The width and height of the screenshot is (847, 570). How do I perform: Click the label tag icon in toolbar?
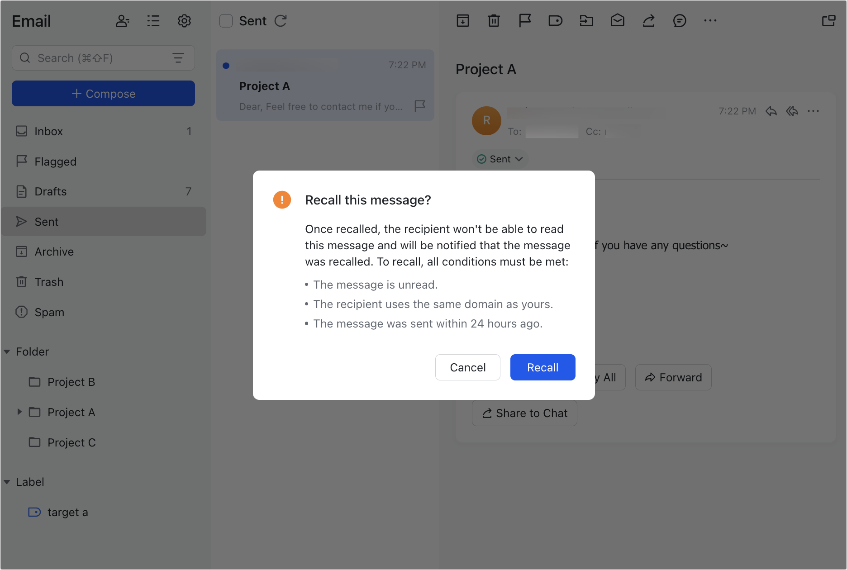coord(555,21)
